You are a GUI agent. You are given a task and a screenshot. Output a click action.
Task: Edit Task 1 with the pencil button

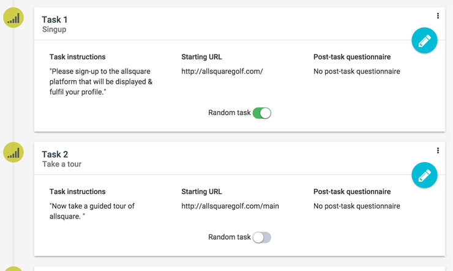(424, 40)
